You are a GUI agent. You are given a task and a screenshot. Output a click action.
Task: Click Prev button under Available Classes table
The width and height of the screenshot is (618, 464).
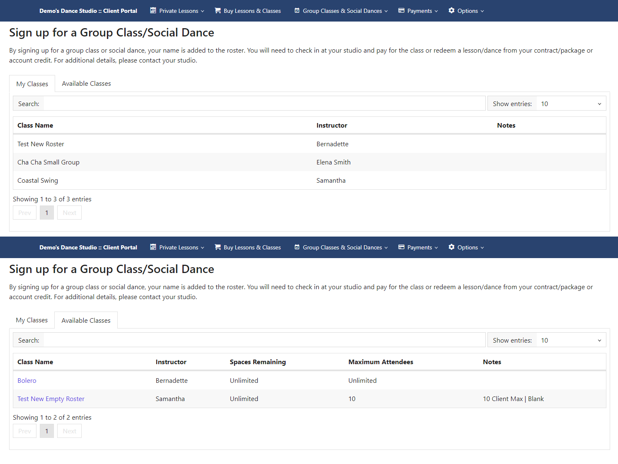click(x=24, y=431)
